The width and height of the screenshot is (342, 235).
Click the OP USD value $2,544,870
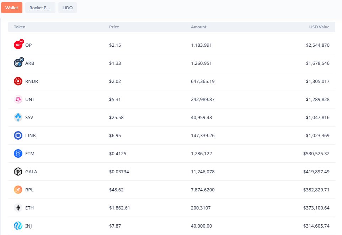pyautogui.click(x=317, y=45)
